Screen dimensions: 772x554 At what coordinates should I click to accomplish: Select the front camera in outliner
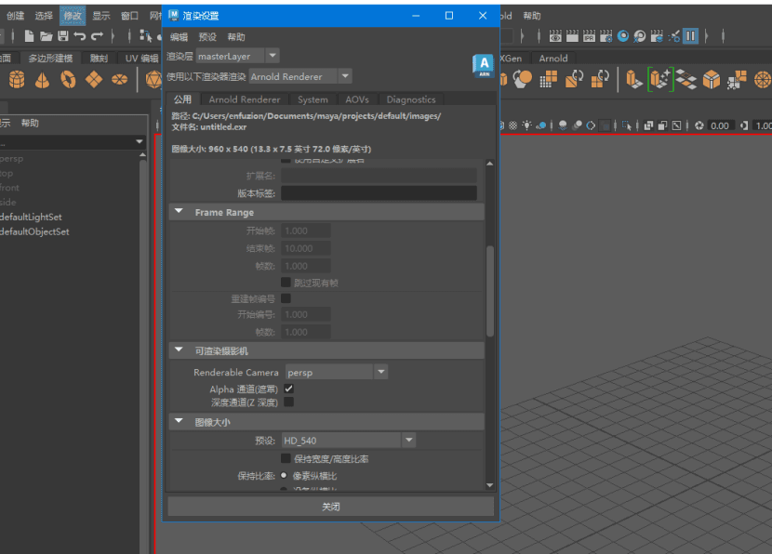pyautogui.click(x=9, y=188)
